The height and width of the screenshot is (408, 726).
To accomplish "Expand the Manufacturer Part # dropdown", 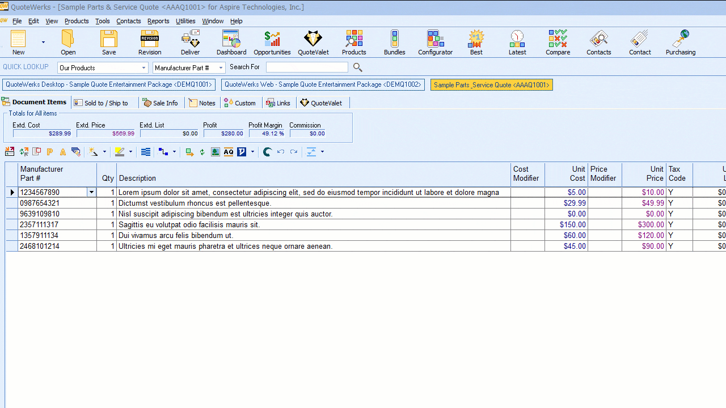I will point(221,68).
